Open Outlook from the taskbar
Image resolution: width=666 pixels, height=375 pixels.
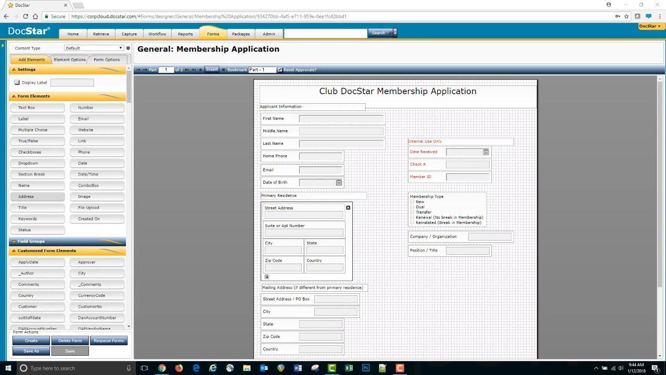coord(264,368)
